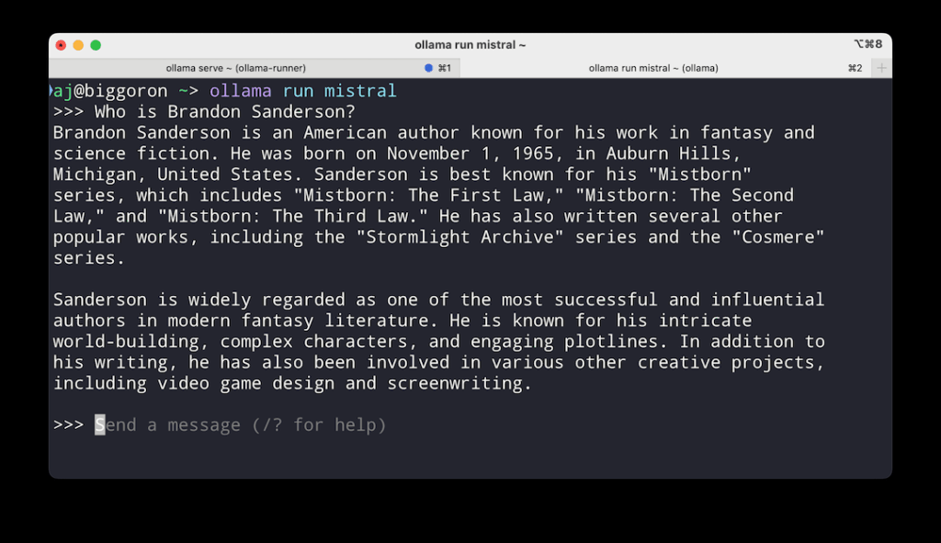Click the window title ollama run mistral ~
The width and height of the screenshot is (941, 543).
pyautogui.click(x=470, y=44)
